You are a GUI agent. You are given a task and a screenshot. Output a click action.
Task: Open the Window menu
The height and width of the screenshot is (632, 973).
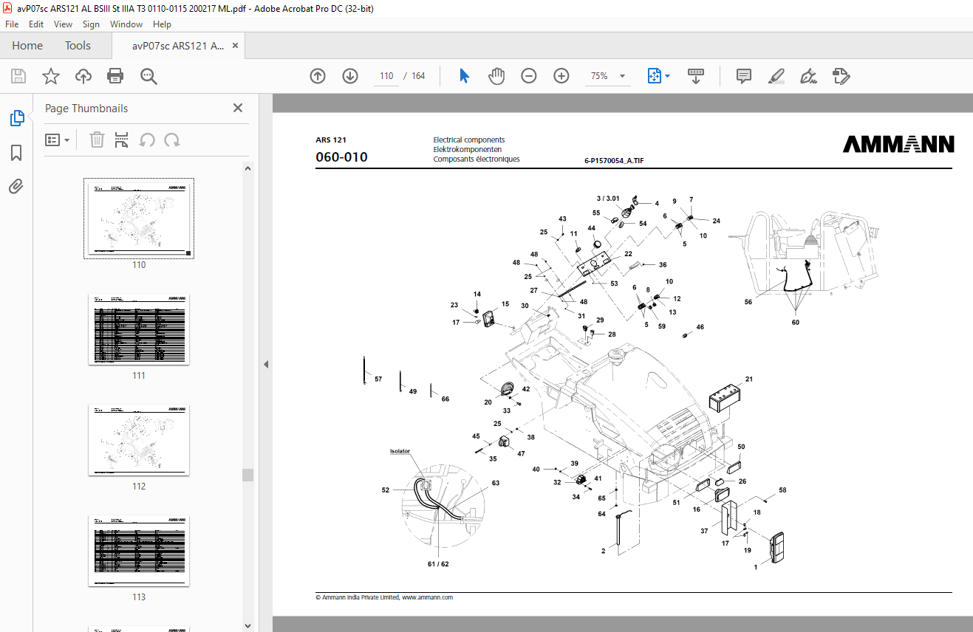click(x=126, y=24)
